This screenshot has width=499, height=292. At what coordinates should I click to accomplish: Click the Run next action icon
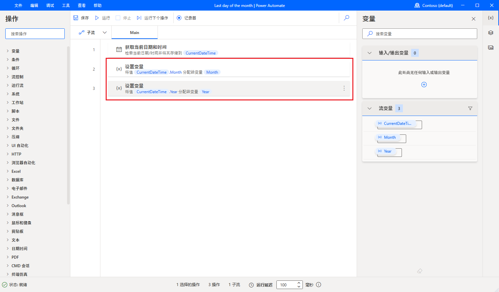click(139, 18)
